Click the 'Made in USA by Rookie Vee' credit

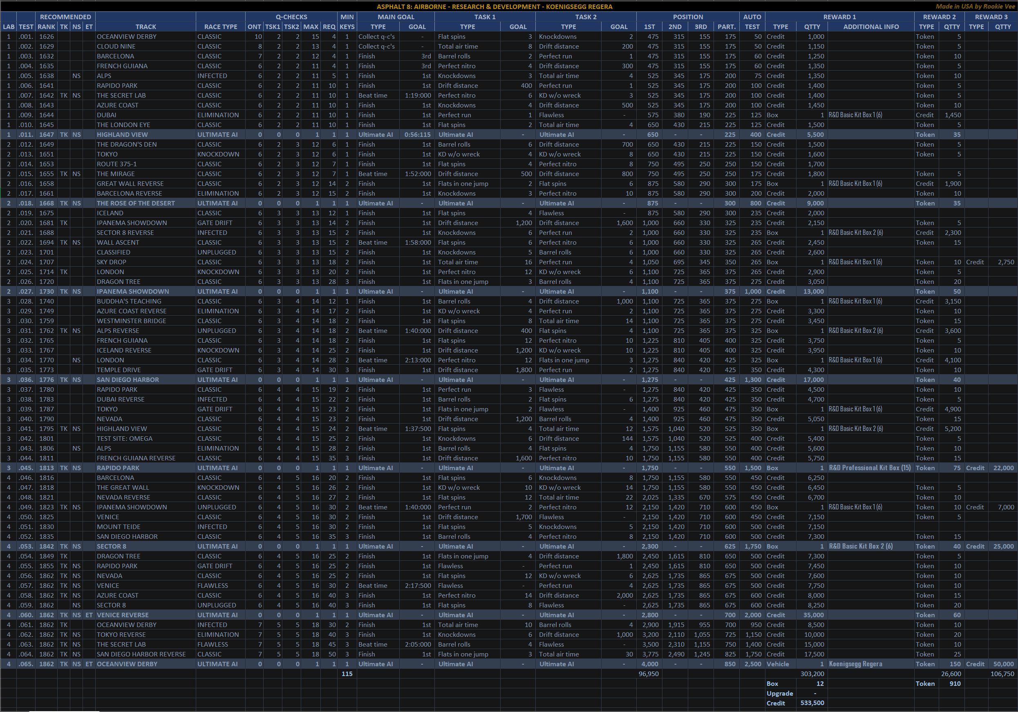975,6
